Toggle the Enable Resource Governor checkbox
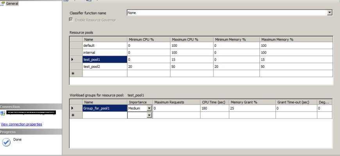Screen dimensions: 340x156 tap(71, 20)
